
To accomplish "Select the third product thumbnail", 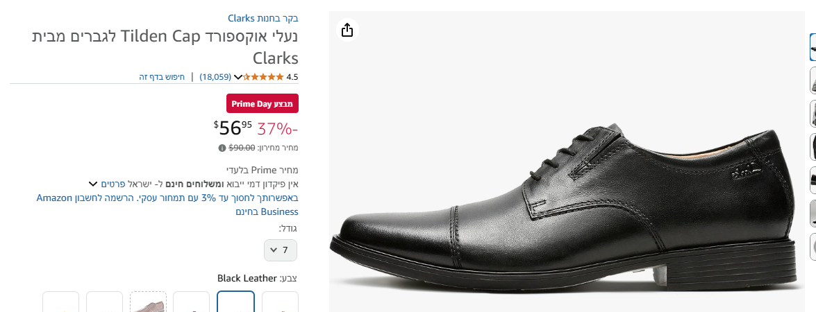I will click(x=813, y=114).
